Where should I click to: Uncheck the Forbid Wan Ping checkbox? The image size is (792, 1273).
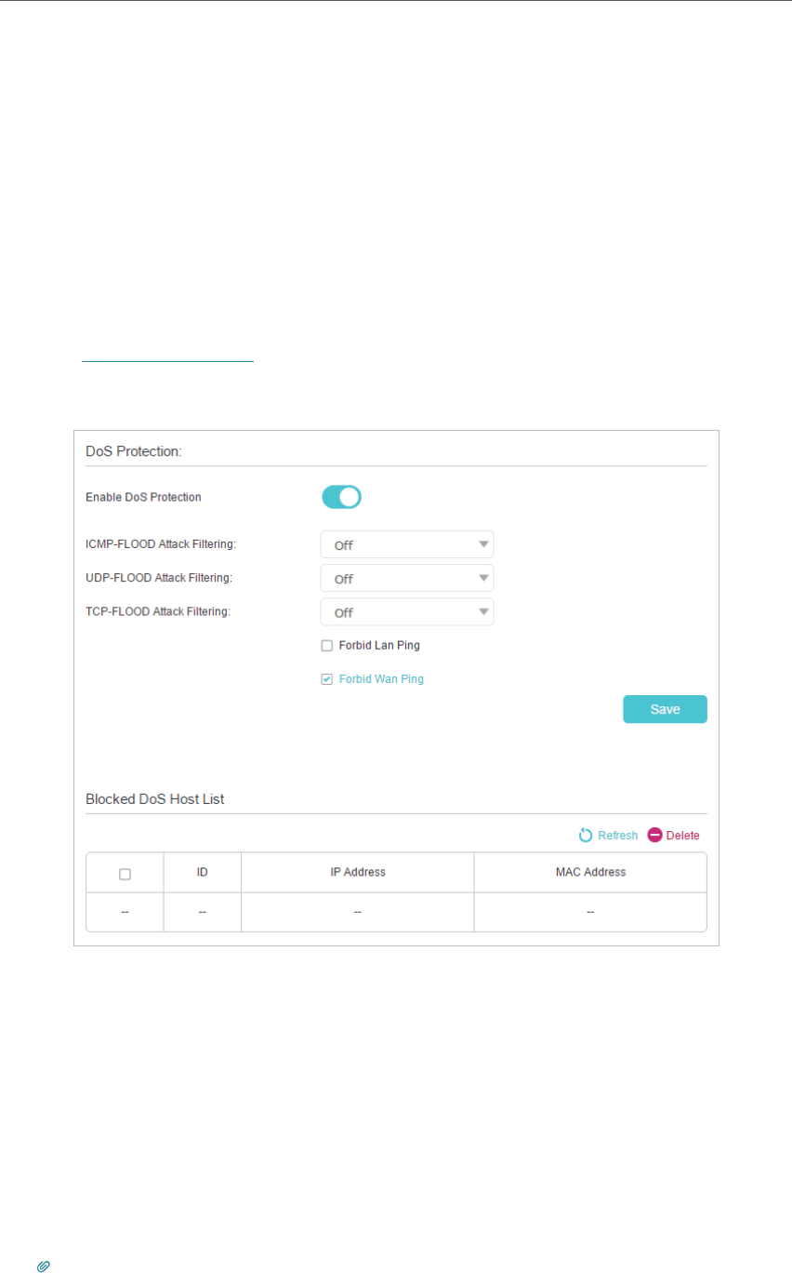click(x=326, y=679)
